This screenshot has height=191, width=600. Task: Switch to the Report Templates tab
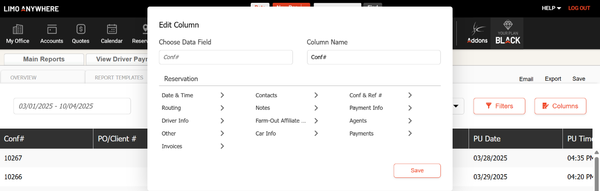[x=119, y=77]
